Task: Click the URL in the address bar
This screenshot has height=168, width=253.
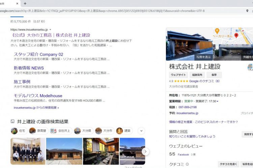Action: click(x=102, y=11)
